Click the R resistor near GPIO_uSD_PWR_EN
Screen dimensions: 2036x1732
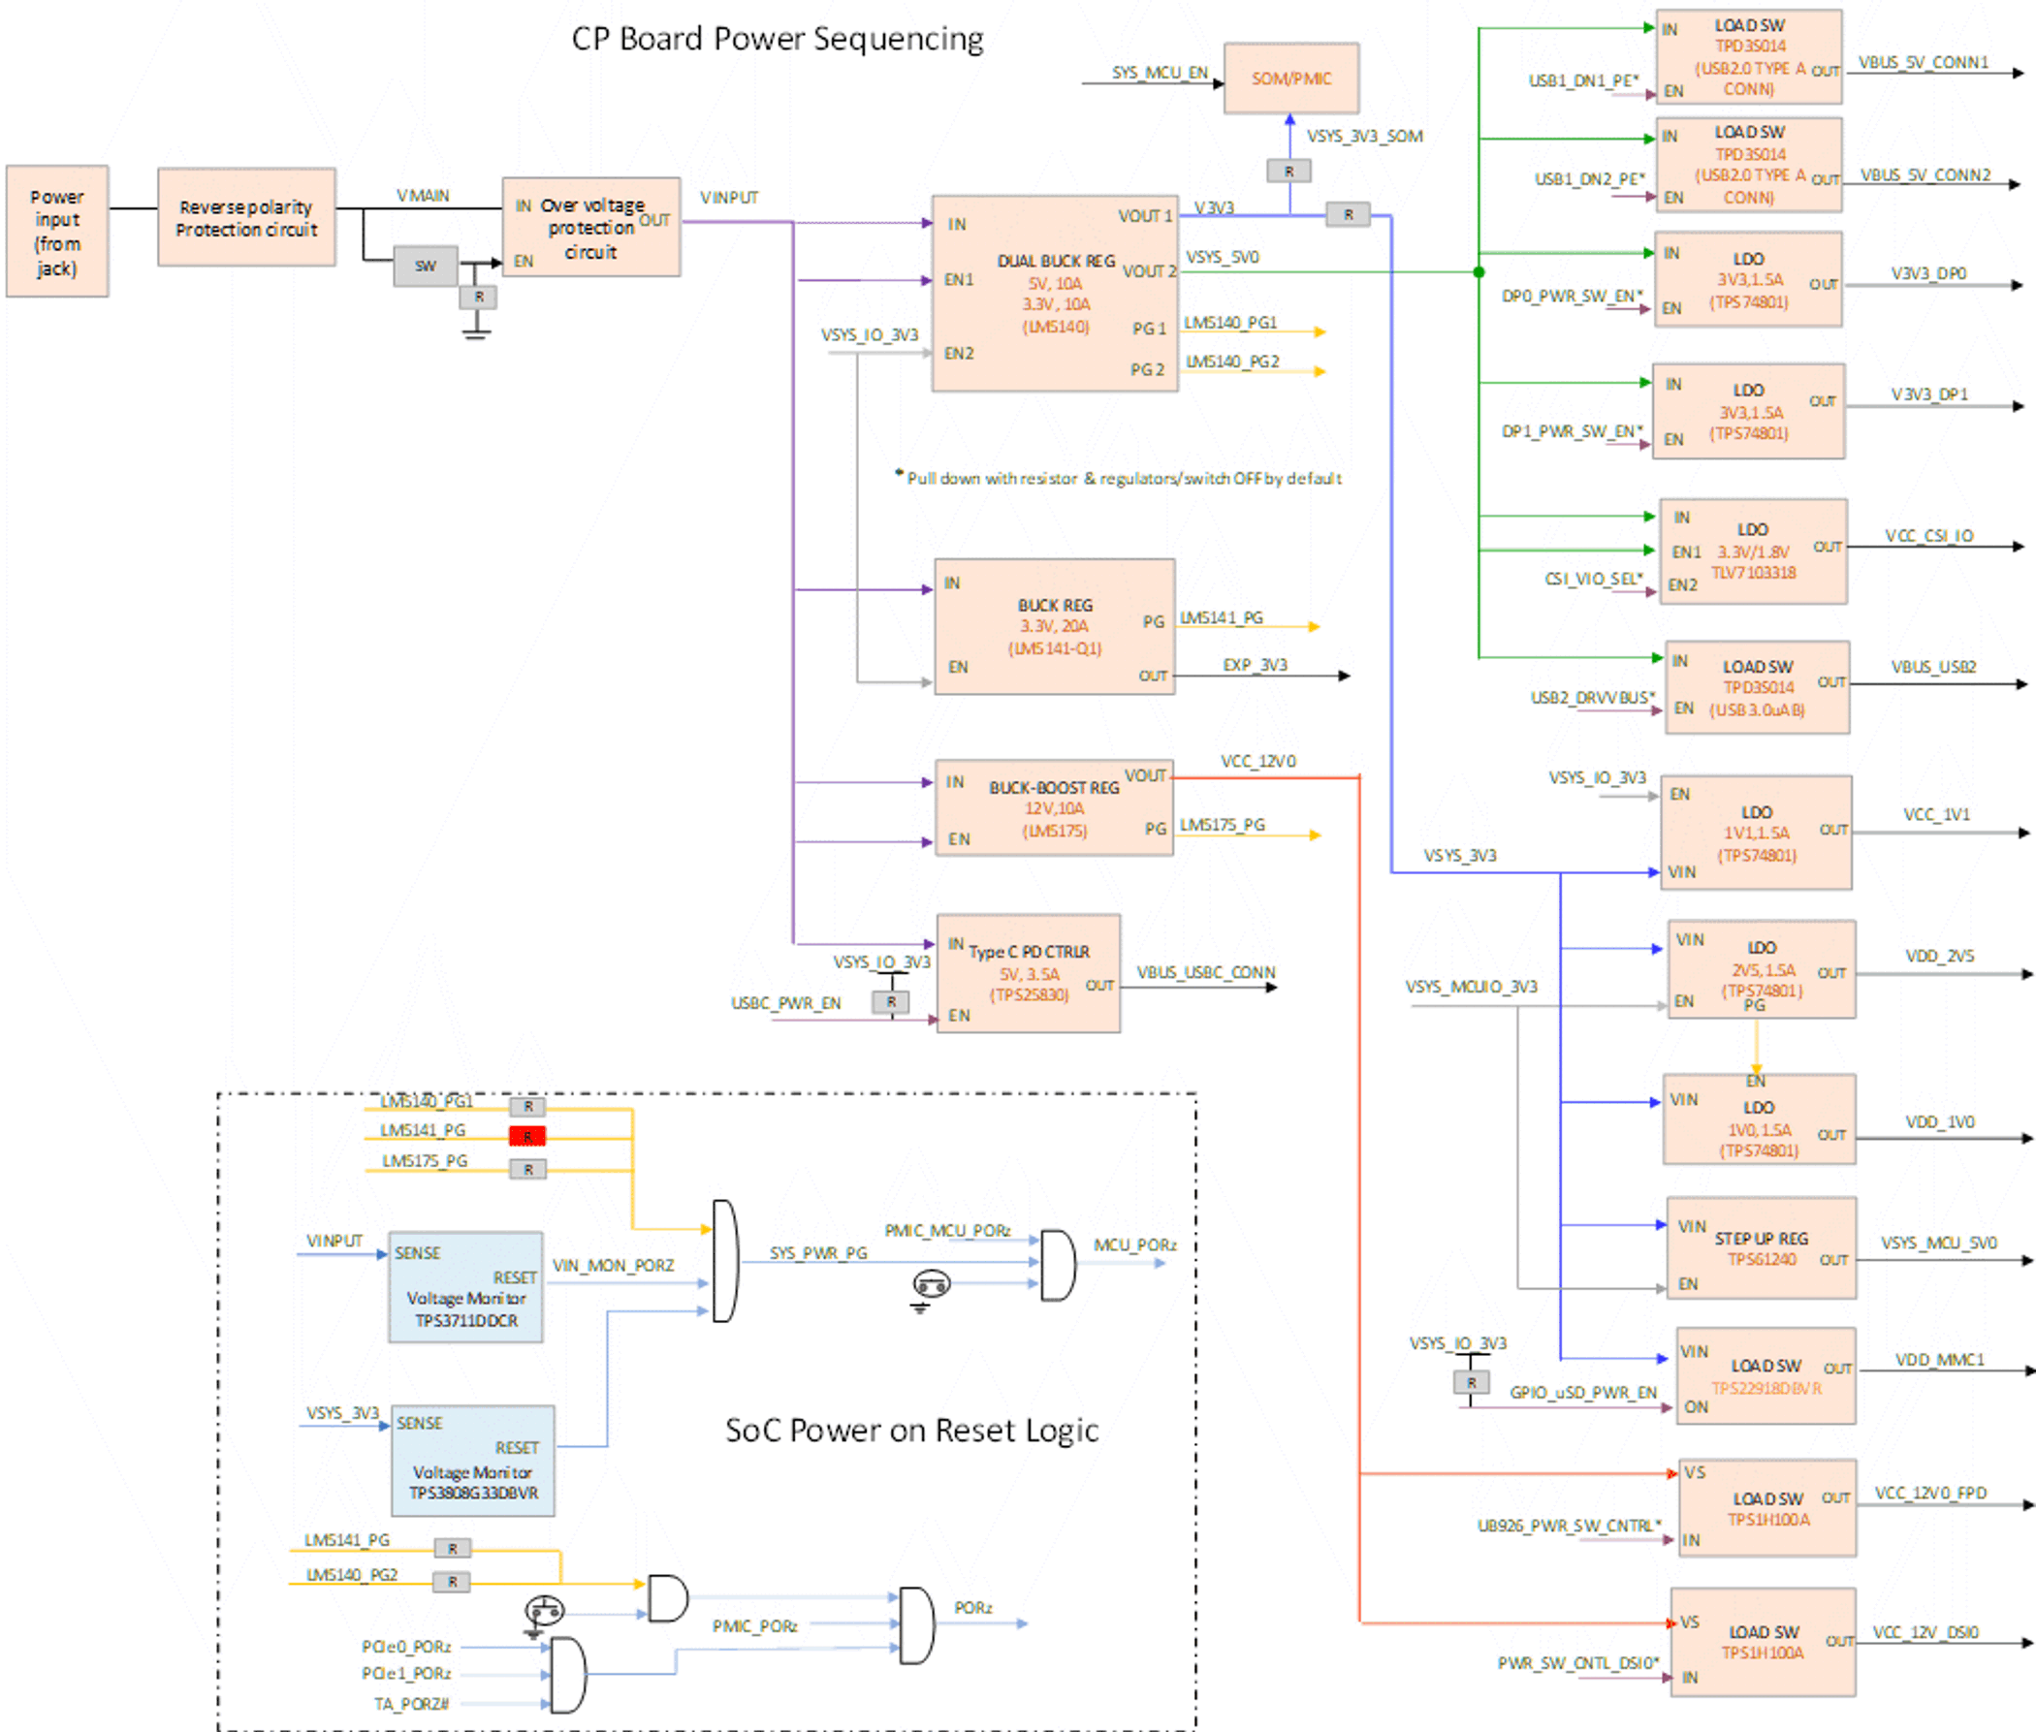[1472, 1382]
